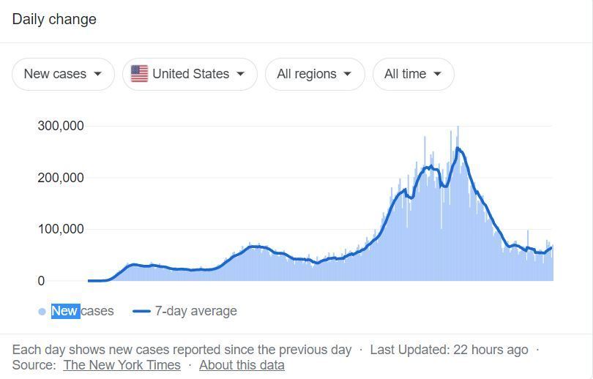Click the Last Updated text

[x=449, y=349]
